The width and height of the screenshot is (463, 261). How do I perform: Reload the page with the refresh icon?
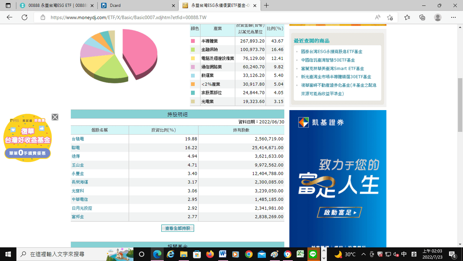pyautogui.click(x=25, y=17)
